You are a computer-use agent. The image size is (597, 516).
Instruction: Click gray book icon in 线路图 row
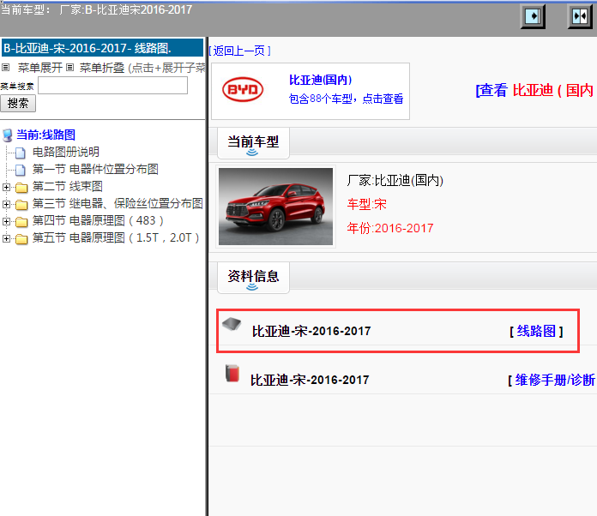tap(232, 324)
